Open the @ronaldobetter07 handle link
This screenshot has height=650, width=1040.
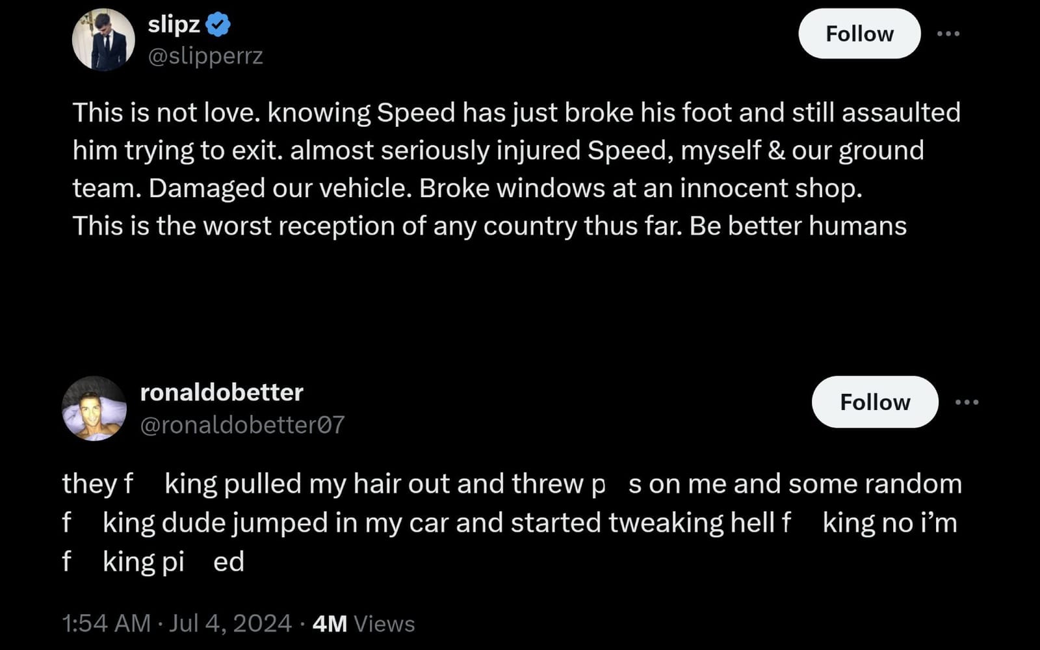pos(243,425)
